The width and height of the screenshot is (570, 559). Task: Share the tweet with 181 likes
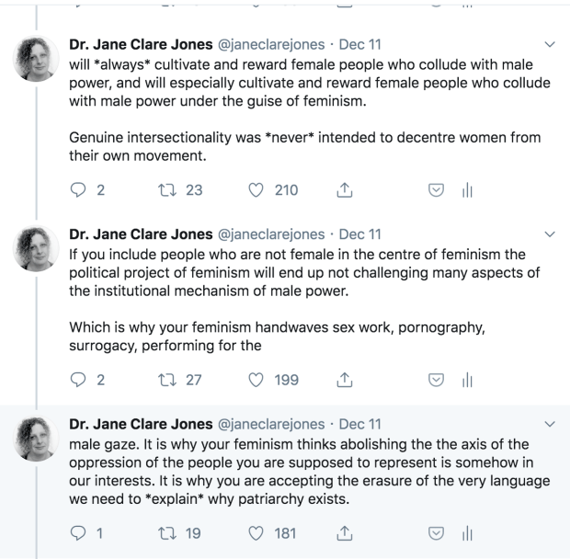pos(346,530)
